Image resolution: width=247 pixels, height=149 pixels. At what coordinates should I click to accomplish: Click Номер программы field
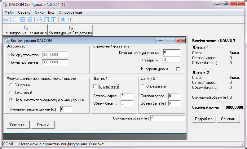click(x=55, y=62)
